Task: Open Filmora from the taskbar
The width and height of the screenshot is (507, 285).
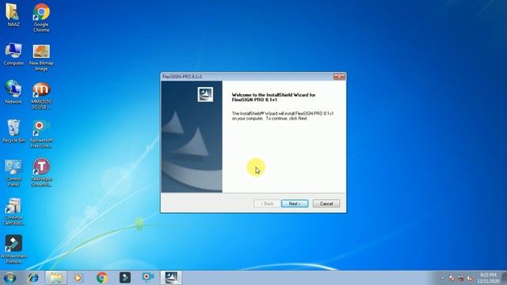Action: click(125, 278)
